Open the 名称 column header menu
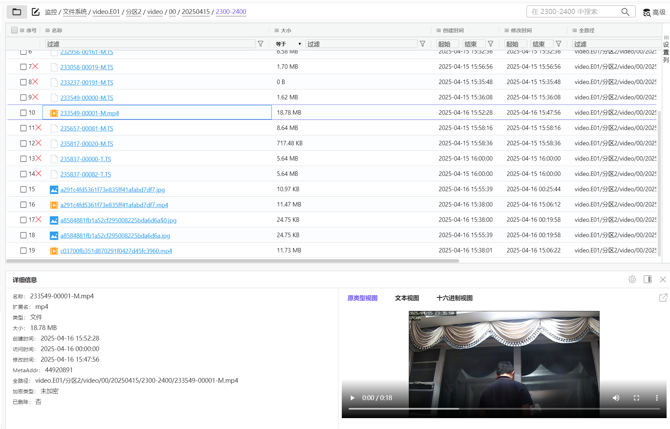The width and height of the screenshot is (670, 429). 48,30
